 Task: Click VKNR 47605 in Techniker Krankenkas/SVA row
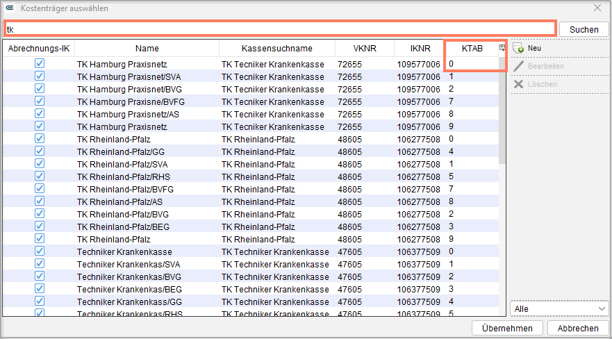coord(349,264)
